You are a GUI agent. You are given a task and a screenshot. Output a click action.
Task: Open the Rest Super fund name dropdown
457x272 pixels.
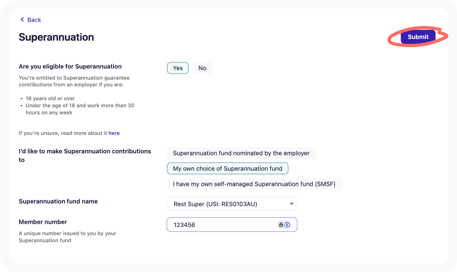(x=232, y=204)
